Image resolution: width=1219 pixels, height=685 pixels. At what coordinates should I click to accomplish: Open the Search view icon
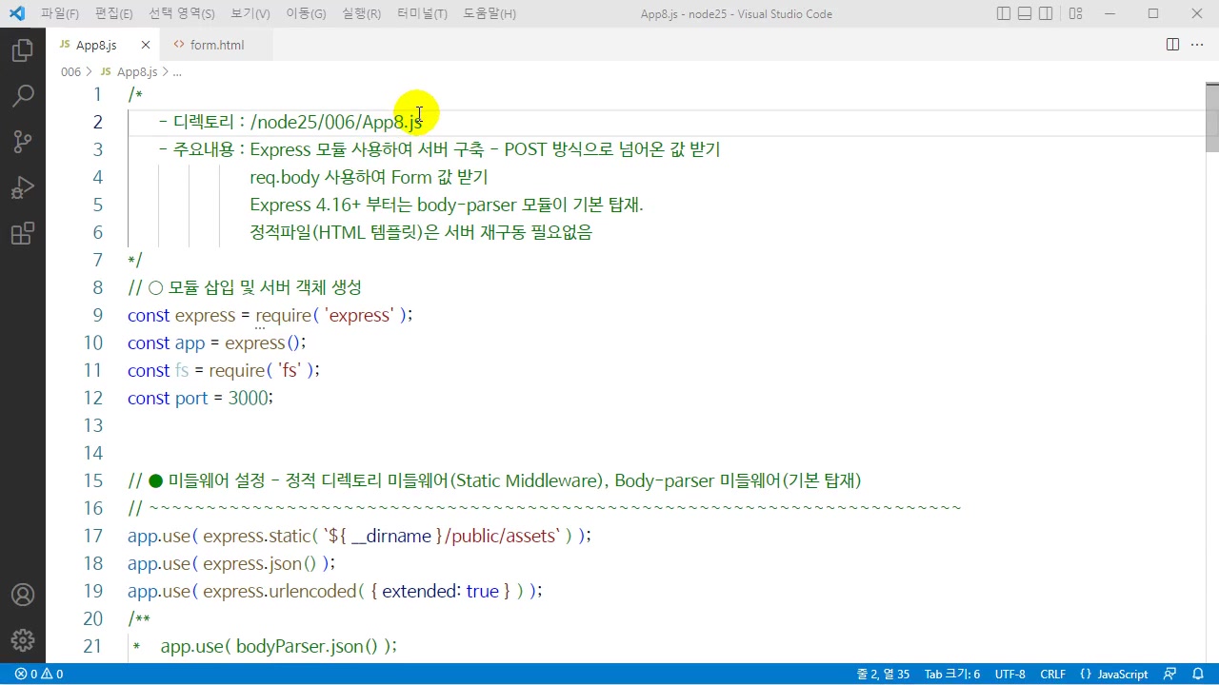(23, 96)
